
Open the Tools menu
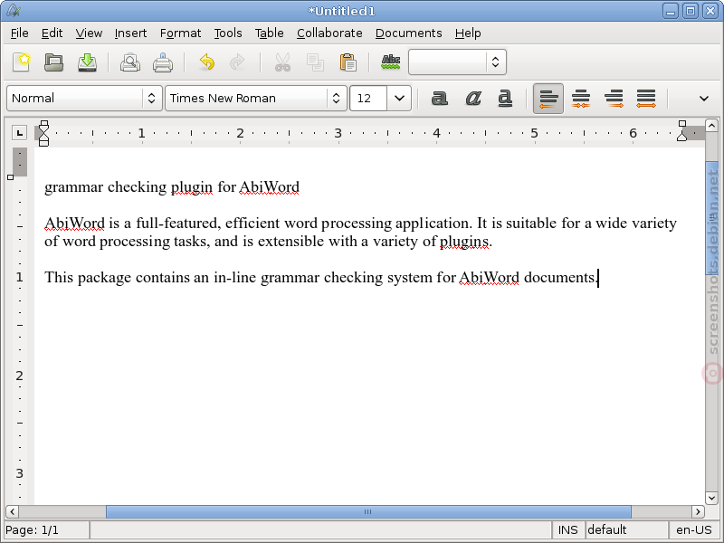pyautogui.click(x=228, y=33)
